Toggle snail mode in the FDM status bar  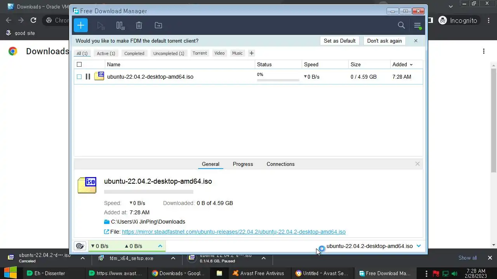[80, 246]
